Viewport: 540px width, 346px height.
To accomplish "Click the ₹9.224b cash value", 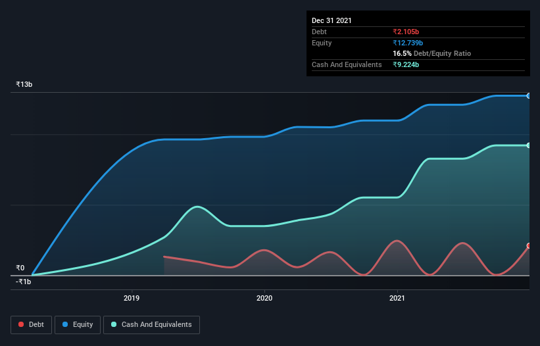I will tap(406, 64).
